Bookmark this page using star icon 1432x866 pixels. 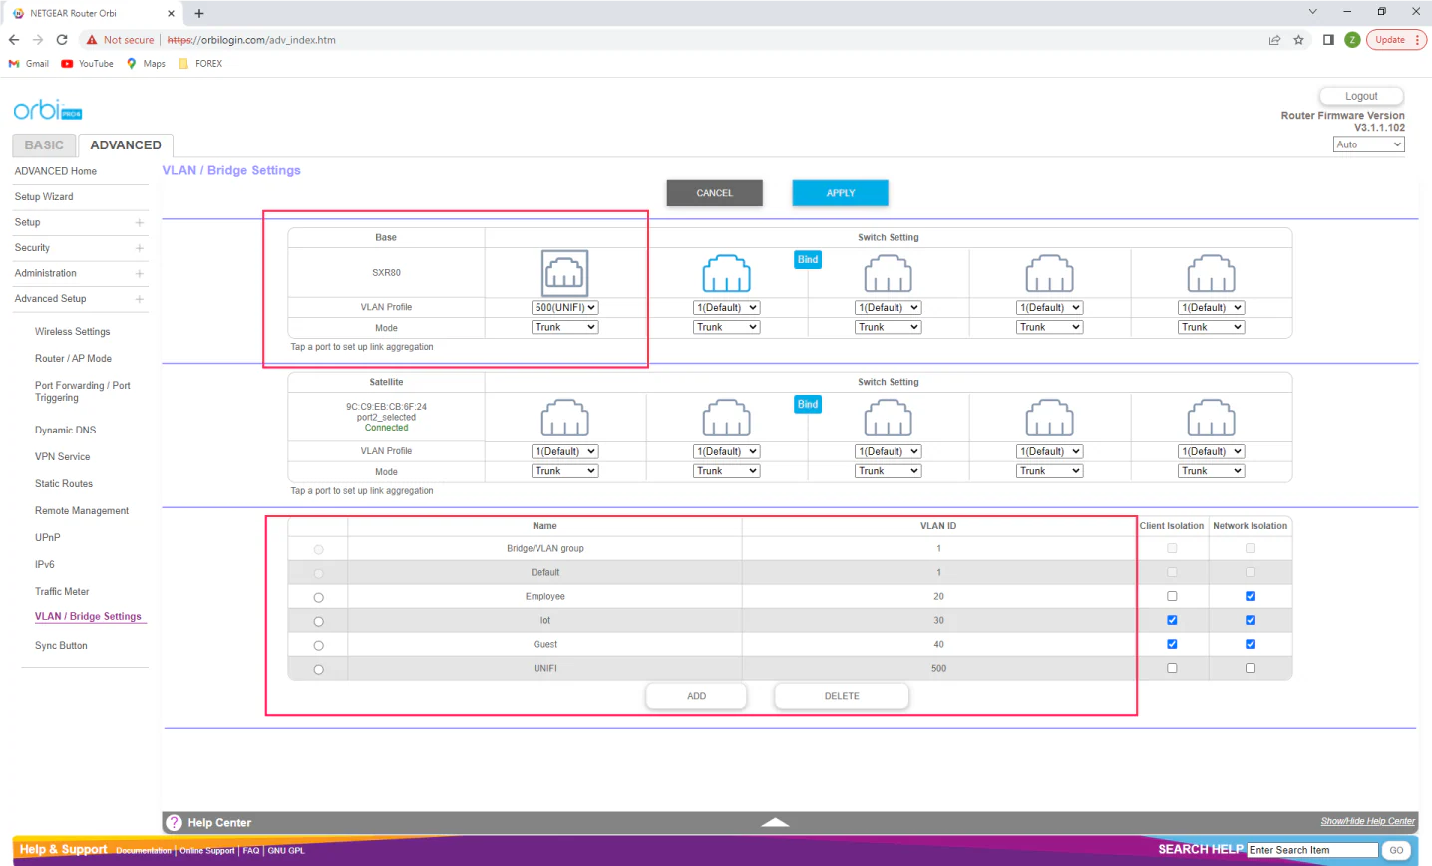point(1298,40)
